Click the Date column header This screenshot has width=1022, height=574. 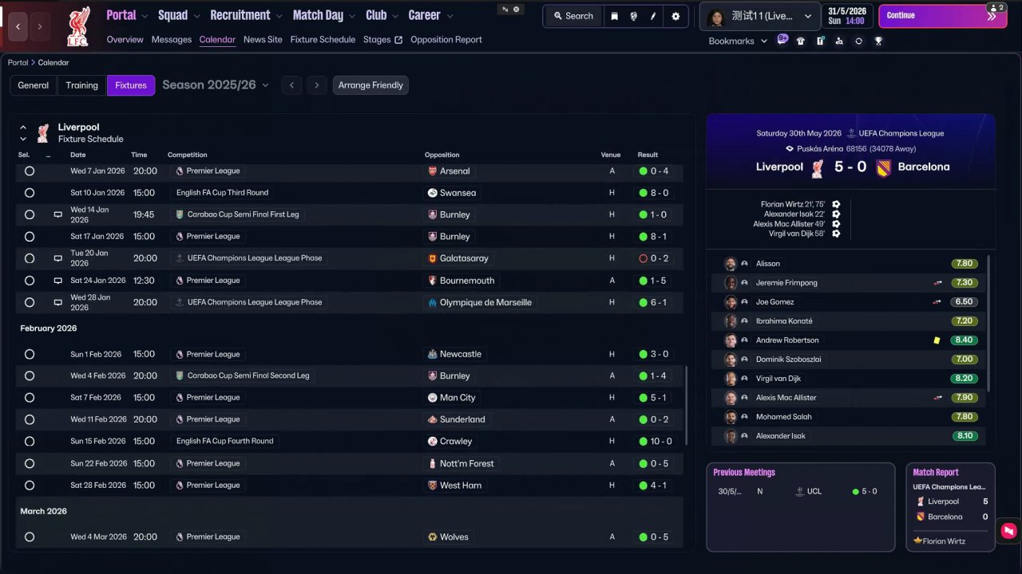pos(78,155)
